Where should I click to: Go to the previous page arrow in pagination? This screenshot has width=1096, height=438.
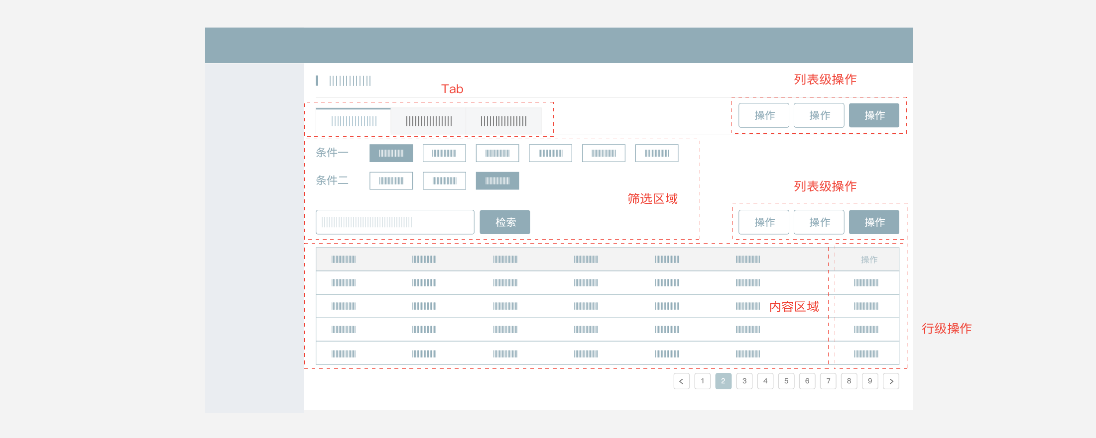pos(681,381)
